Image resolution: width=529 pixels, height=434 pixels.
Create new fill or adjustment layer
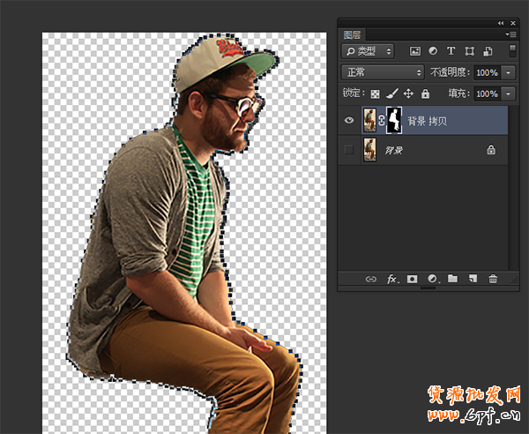433,279
